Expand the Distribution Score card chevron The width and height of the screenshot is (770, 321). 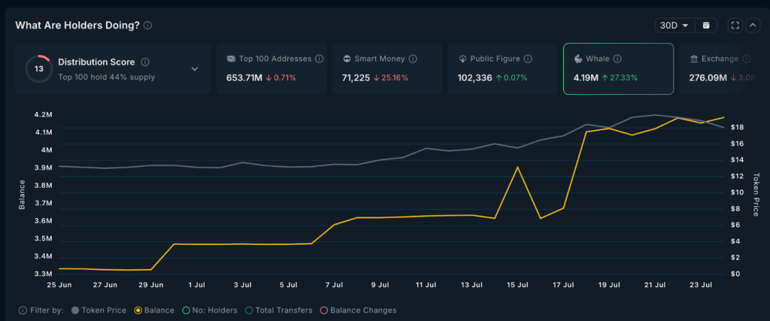click(195, 68)
